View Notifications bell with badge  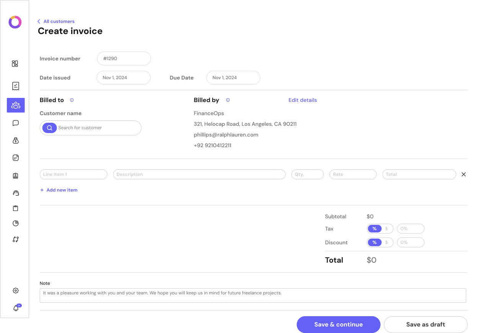point(15,307)
